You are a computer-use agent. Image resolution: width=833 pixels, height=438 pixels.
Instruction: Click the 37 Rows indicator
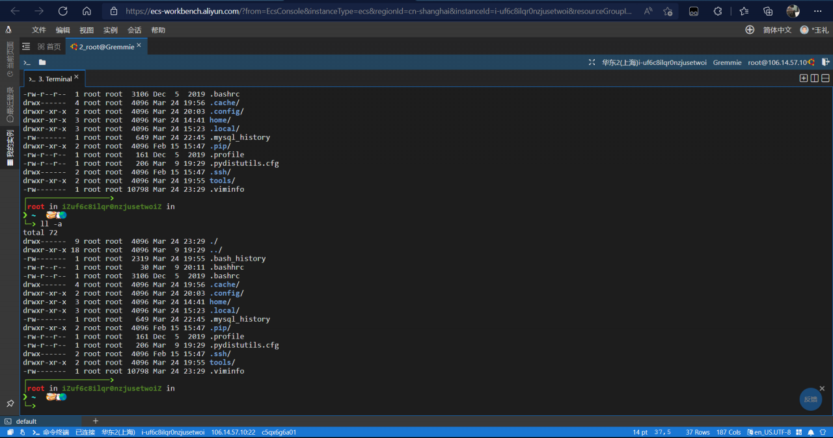pos(698,432)
